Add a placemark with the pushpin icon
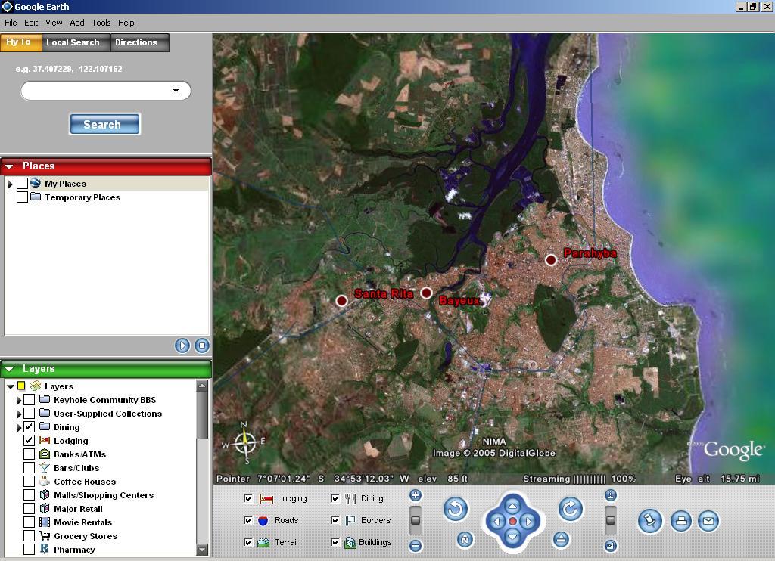Viewport: 775px width, 561px height. [650, 521]
